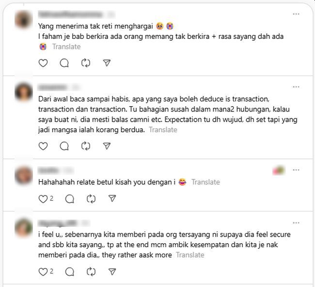Share the 'jadi mangsa ialah korang berdua' comment
315x287 pixels.
point(107,146)
